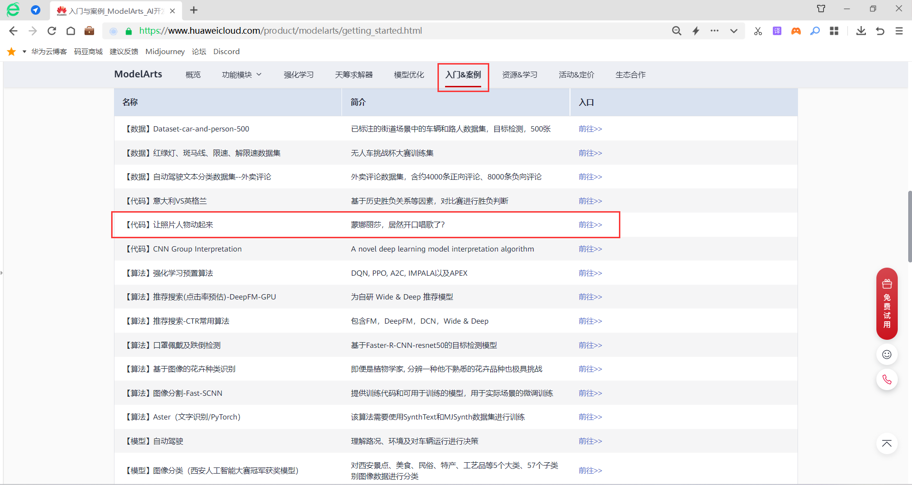Open the 华为云博客 bookmark
The height and width of the screenshot is (485, 912).
(x=49, y=51)
